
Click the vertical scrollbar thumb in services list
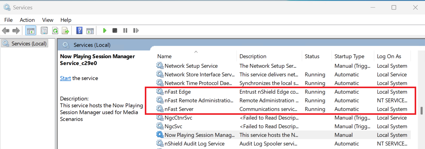[422, 111]
